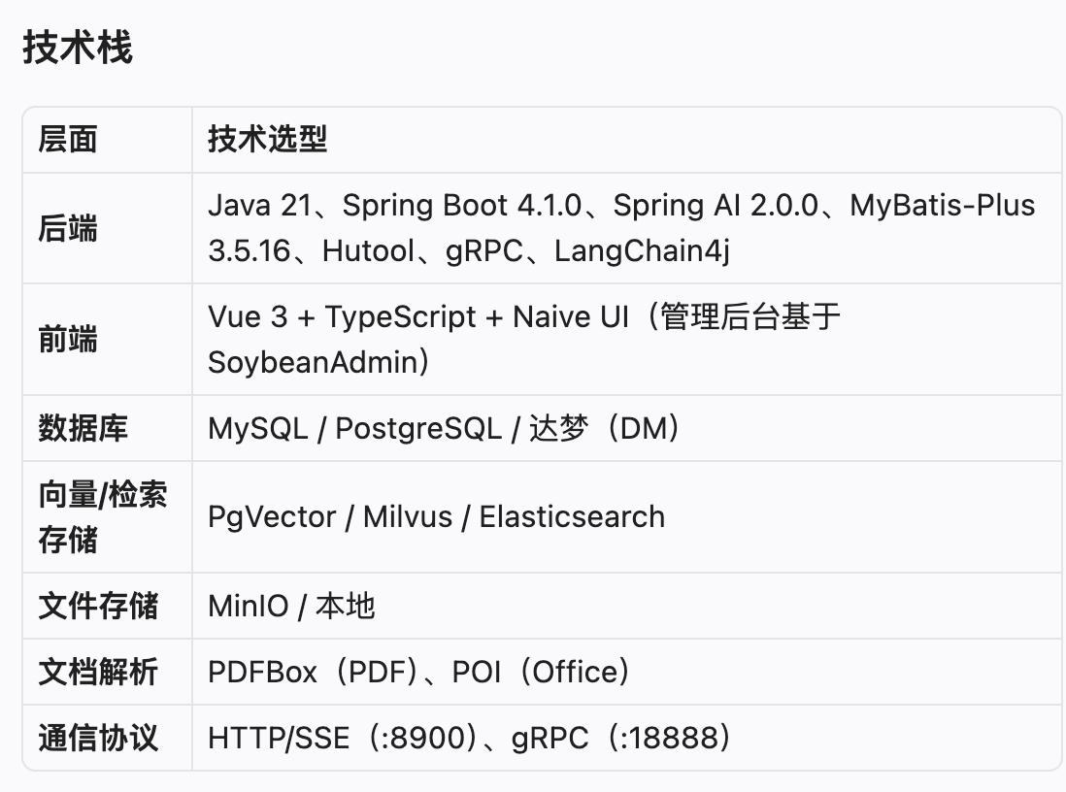Viewport: 1066px width, 792px height.
Task: Click the Spring Boot 4.1.0 text
Action: click(462, 206)
